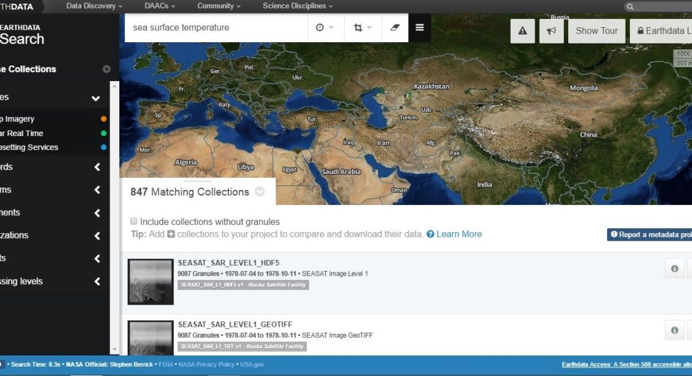Close the Browse Collections panel
The height and width of the screenshot is (376, 692).
[x=107, y=69]
